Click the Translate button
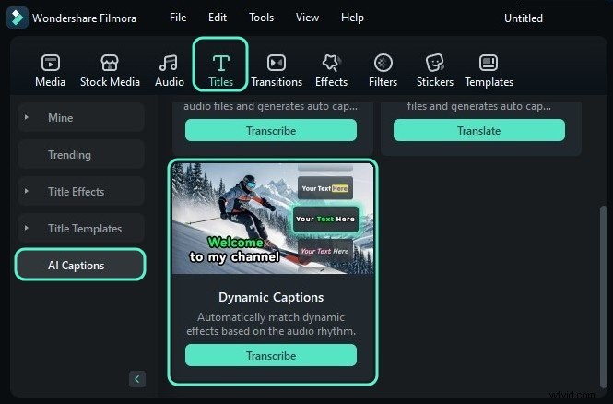Screen dimensions: 613x404 478,131
